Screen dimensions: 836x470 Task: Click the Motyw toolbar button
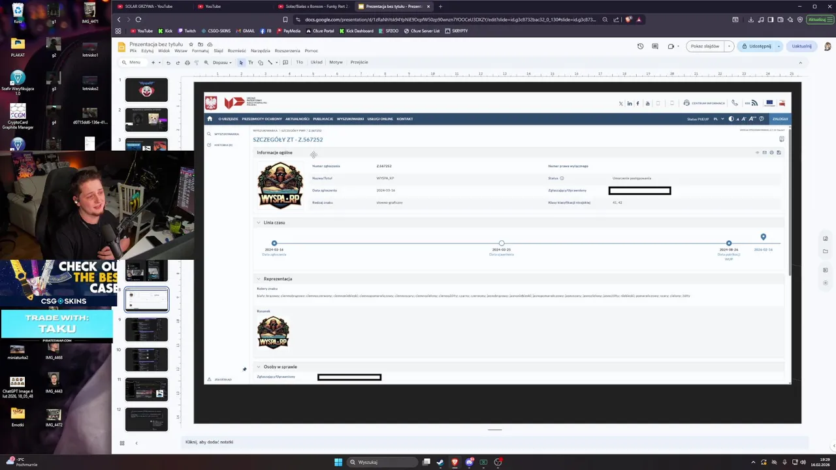[x=336, y=63]
